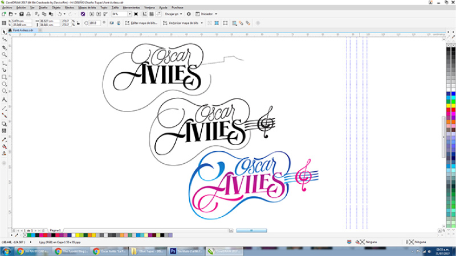The image size is (456, 256).
Task: Choose the Rectangle tool
Action: 4,76
